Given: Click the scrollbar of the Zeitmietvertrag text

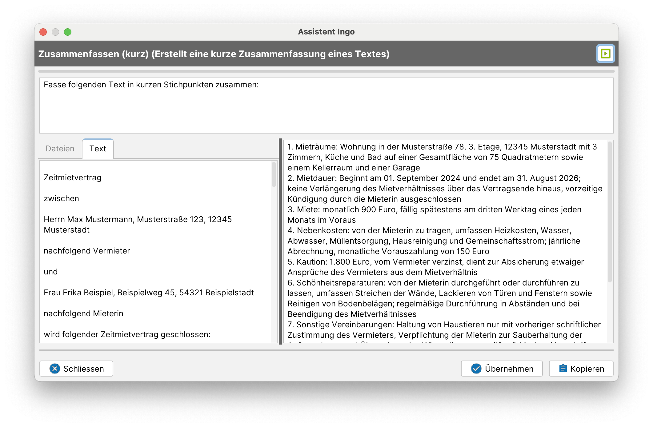Looking at the screenshot, I should pyautogui.click(x=274, y=175).
